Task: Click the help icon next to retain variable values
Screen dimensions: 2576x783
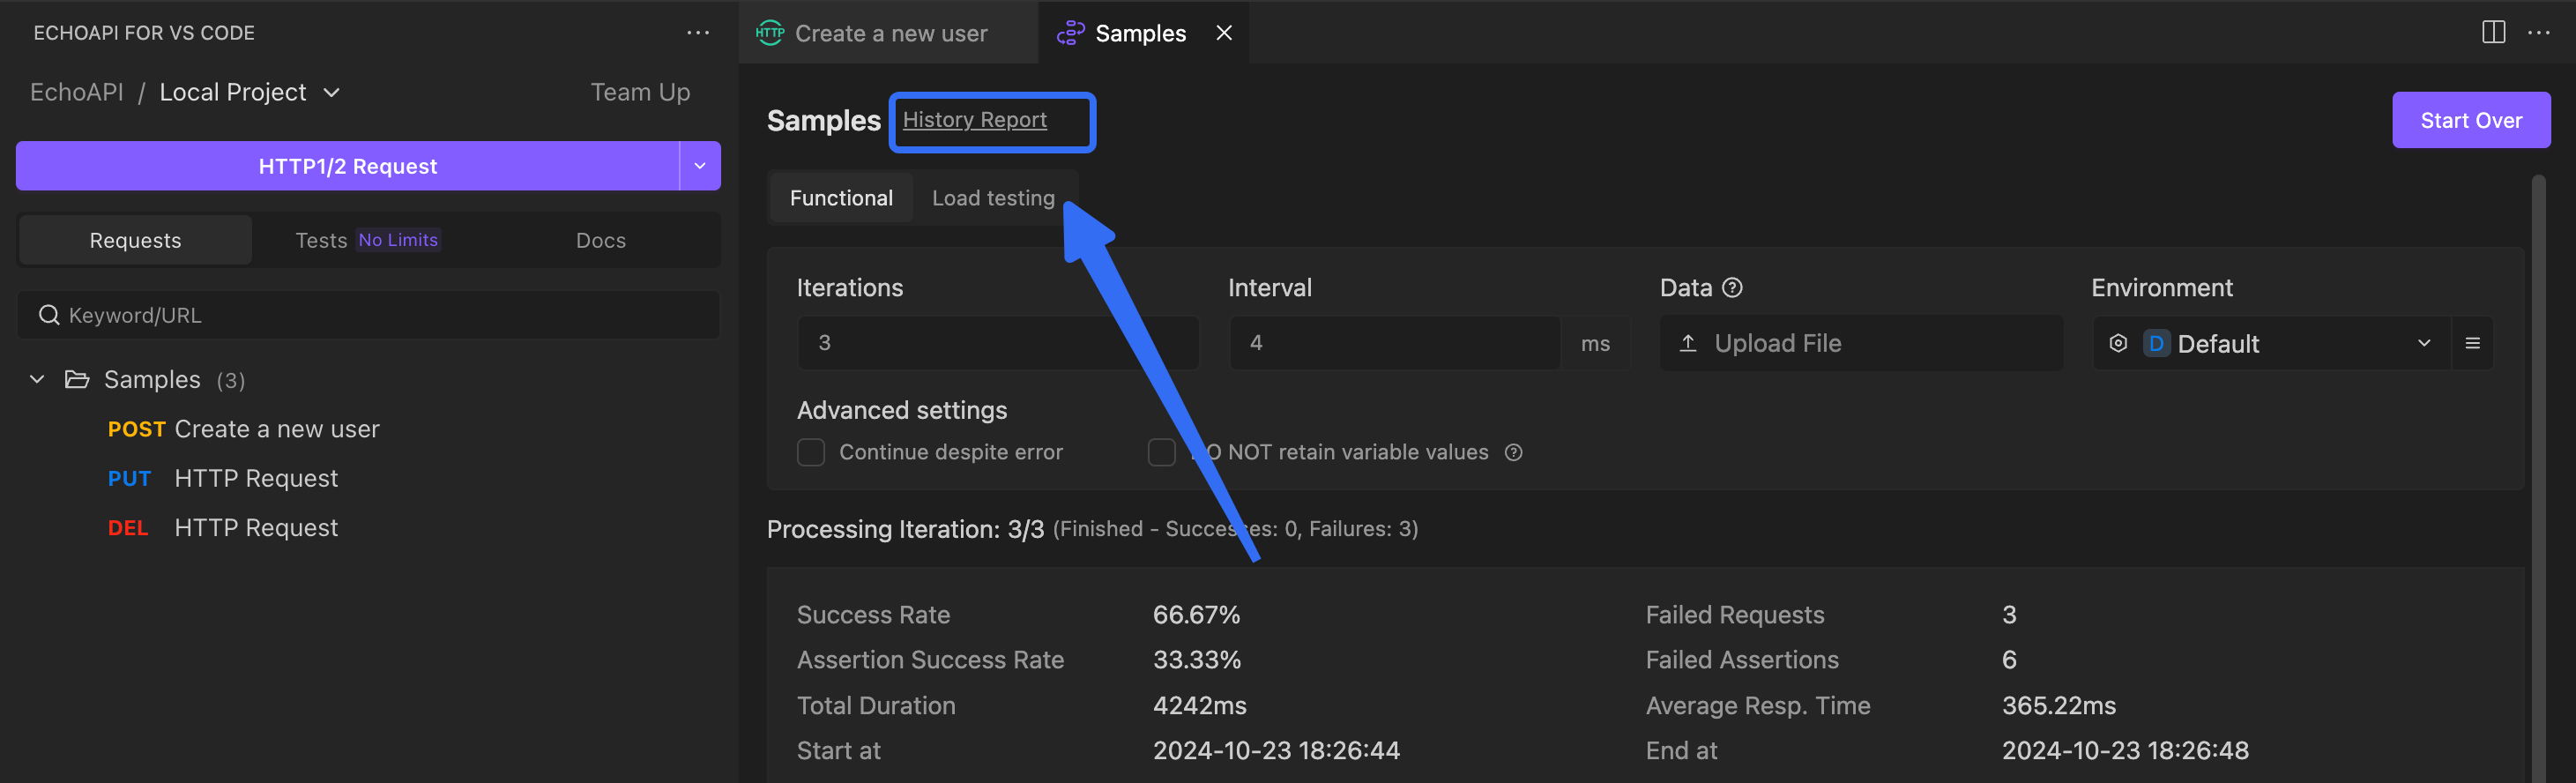Action: point(1514,452)
